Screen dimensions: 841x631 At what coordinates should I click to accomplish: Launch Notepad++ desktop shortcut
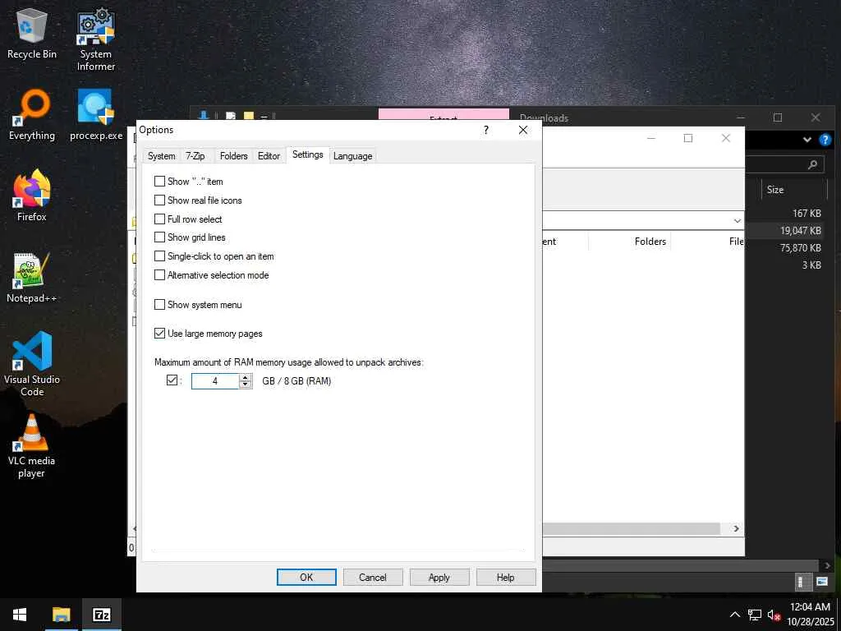[x=32, y=278]
